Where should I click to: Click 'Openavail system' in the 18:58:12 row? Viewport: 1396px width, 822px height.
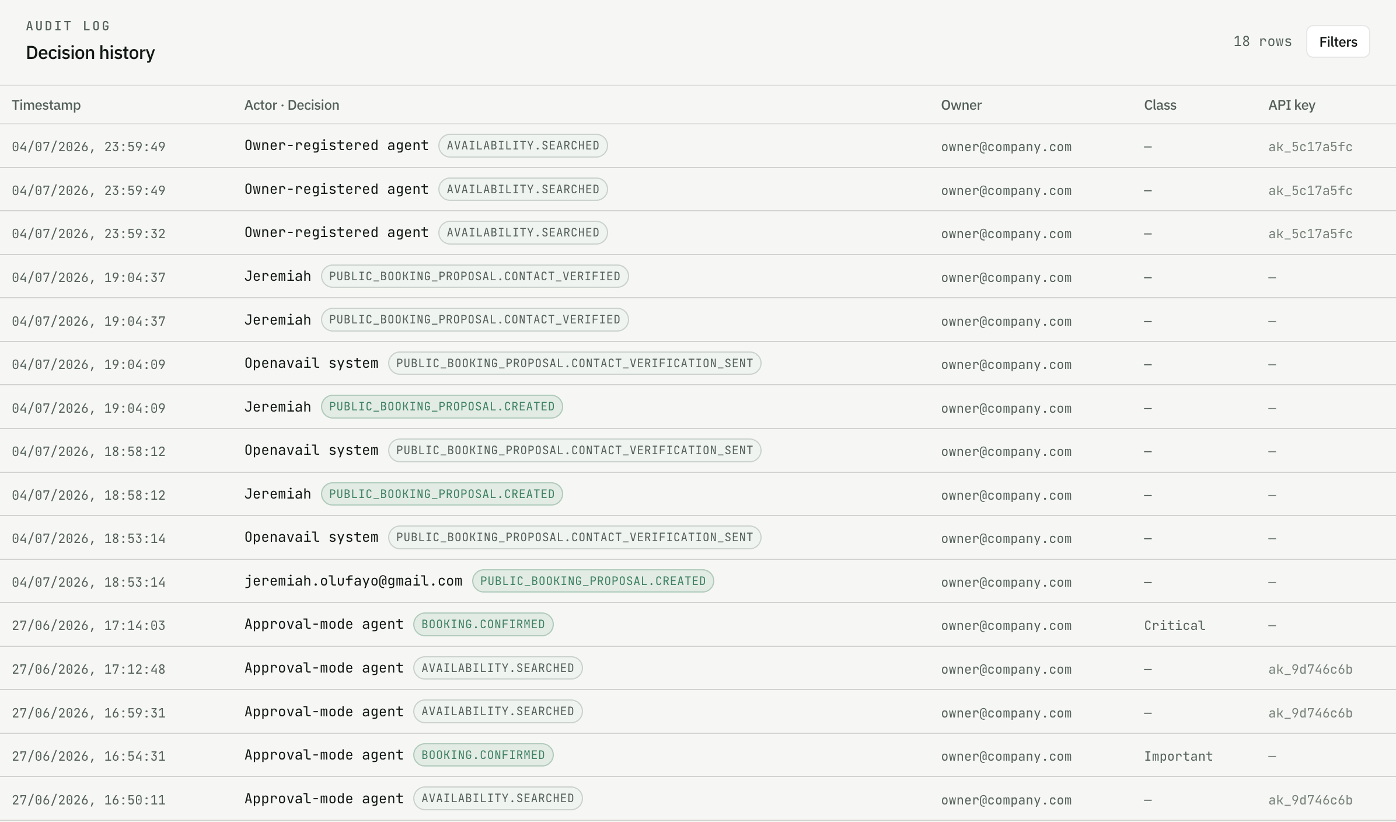[x=312, y=450]
